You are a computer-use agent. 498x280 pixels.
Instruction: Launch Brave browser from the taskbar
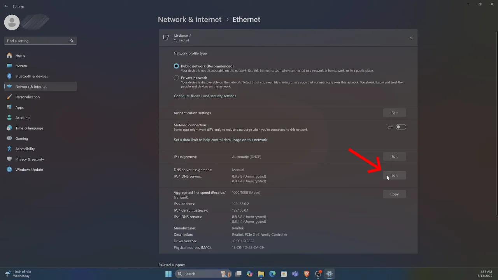point(307,274)
